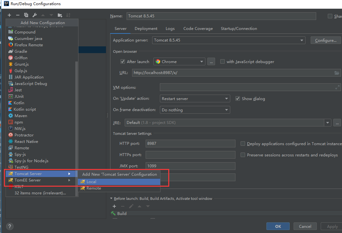Choose Remote Tomcat Server configuration
Screen dimensions: 342x233
[x=119, y=188]
